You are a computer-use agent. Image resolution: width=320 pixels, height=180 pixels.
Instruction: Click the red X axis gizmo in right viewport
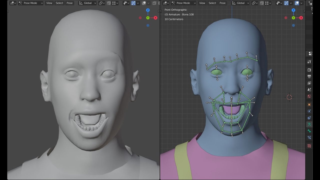(x=301, y=18)
